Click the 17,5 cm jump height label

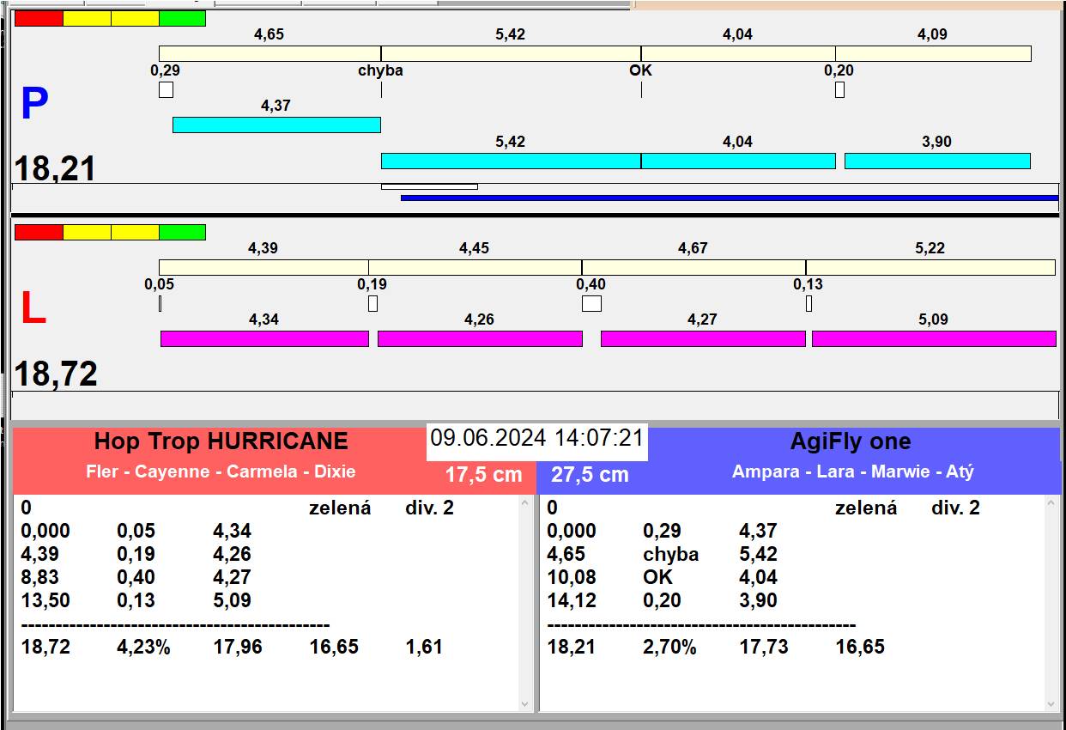tap(483, 474)
